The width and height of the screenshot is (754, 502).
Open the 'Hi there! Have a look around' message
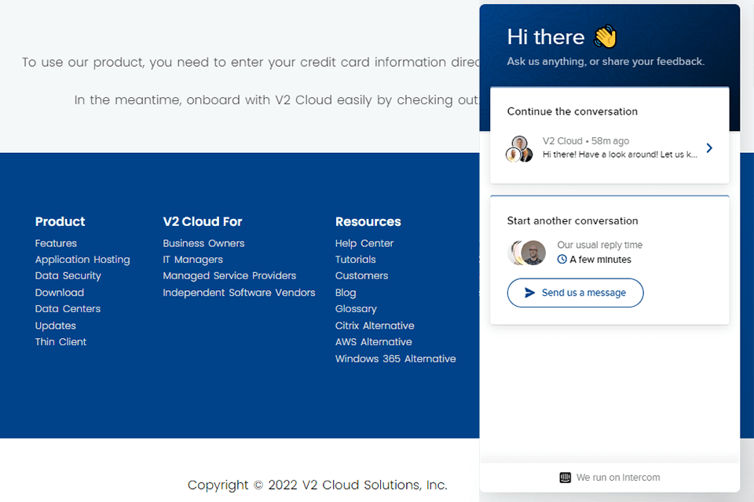(620, 155)
